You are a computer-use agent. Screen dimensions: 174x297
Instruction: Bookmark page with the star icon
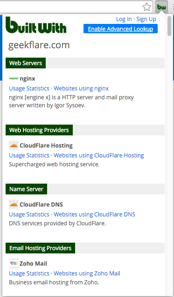click(146, 7)
